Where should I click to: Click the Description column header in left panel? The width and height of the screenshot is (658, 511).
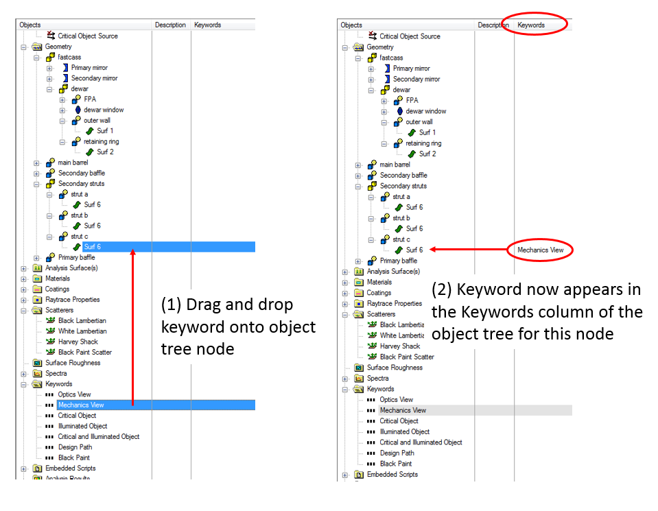coord(170,25)
